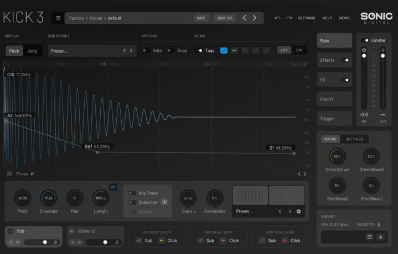Add a red Click layer
This screenshot has width=398, height=254.
point(291,240)
